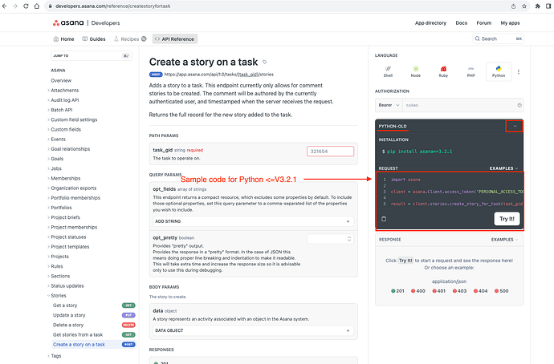
Task: Click the task_gid input field
Action: (x=330, y=151)
